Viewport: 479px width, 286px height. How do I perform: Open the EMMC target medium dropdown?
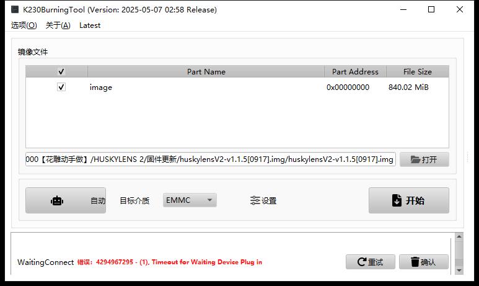click(x=190, y=200)
